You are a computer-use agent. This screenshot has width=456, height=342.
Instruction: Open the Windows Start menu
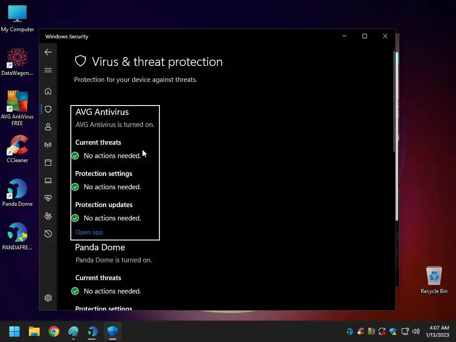[14, 331]
